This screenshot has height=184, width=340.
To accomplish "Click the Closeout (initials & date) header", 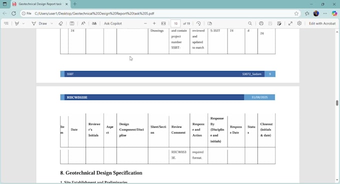I will pos(266,129).
